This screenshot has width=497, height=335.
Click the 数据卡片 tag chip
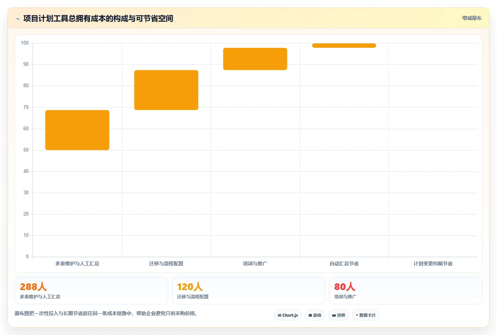click(x=366, y=315)
